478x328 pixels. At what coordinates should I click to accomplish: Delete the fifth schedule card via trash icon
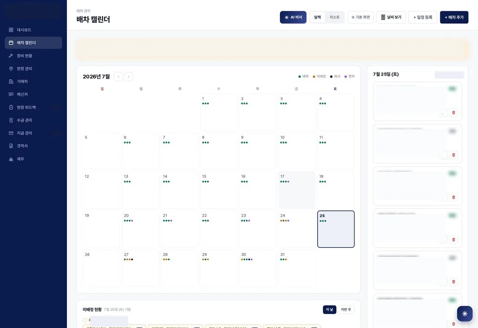click(x=454, y=282)
